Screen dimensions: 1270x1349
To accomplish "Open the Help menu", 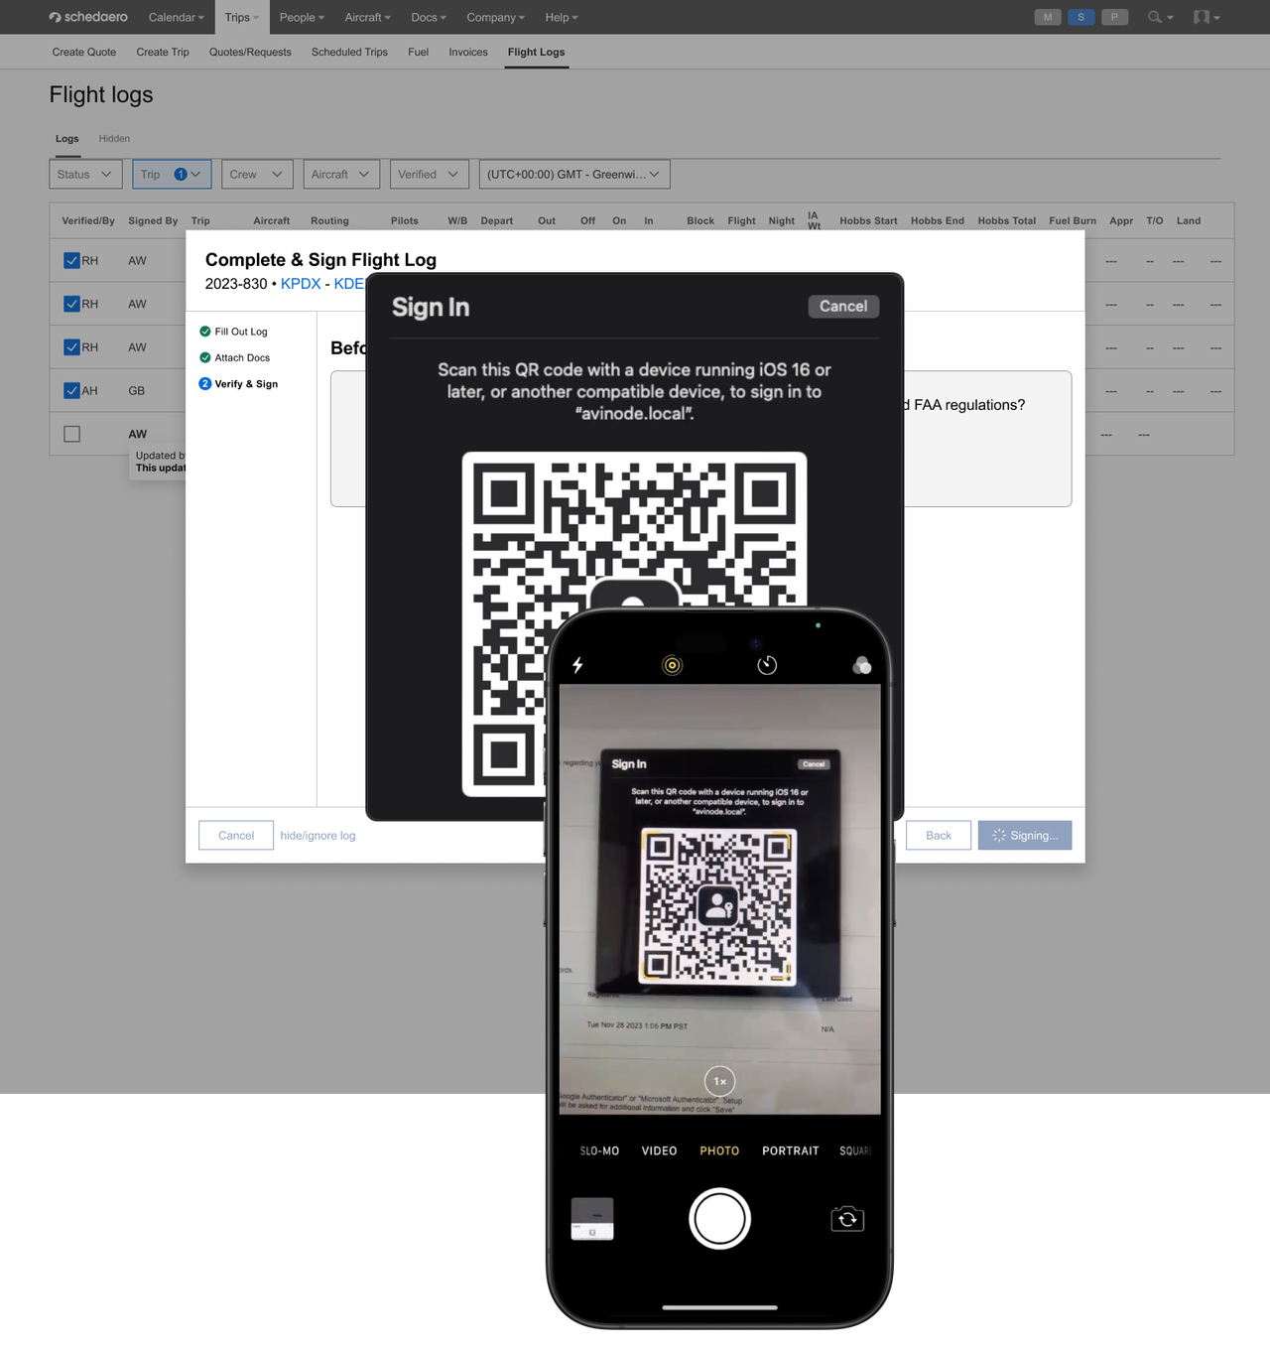I will coord(562,17).
